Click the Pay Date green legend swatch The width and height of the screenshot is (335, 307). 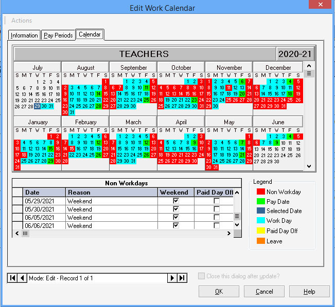click(x=261, y=201)
